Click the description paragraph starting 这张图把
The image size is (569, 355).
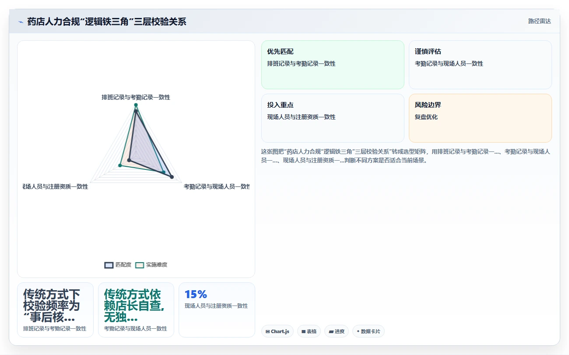(x=406, y=156)
